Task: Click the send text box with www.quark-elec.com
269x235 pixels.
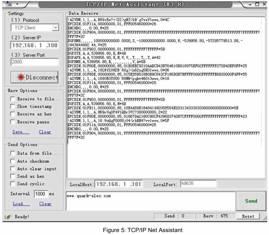Action: (151, 201)
